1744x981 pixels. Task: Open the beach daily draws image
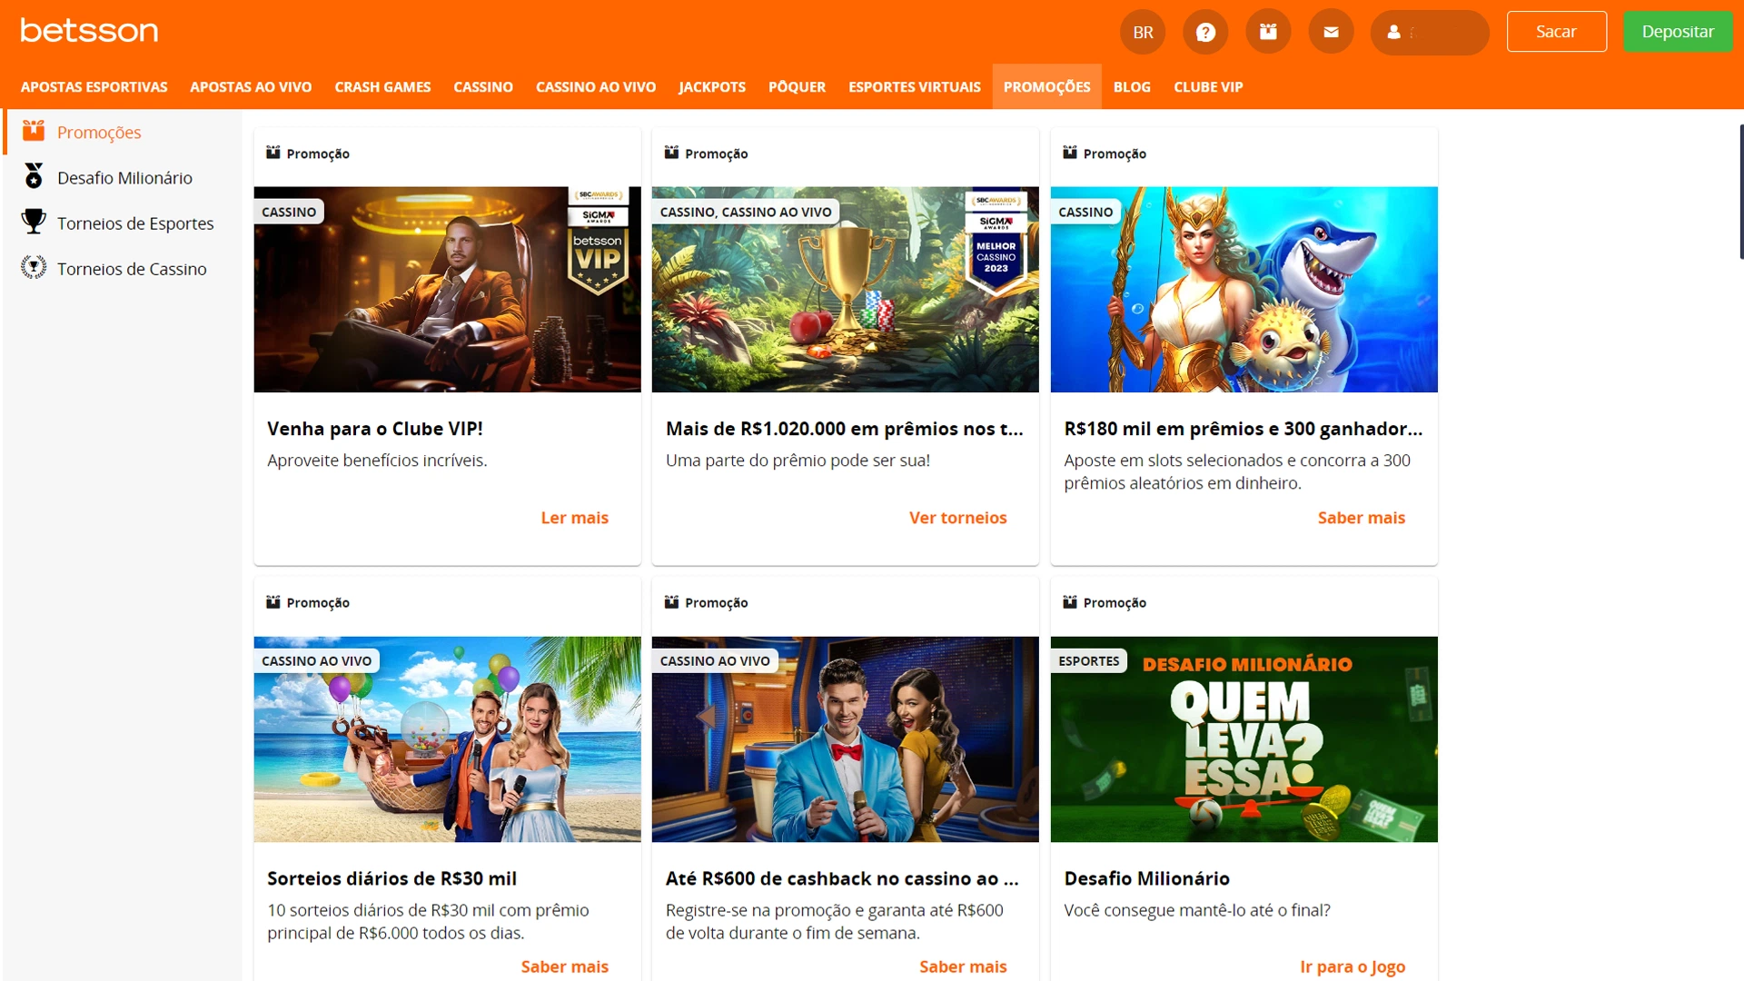(447, 739)
